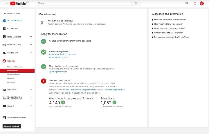
Task: Open AdSense settings link
Action: pyautogui.click(x=57, y=58)
